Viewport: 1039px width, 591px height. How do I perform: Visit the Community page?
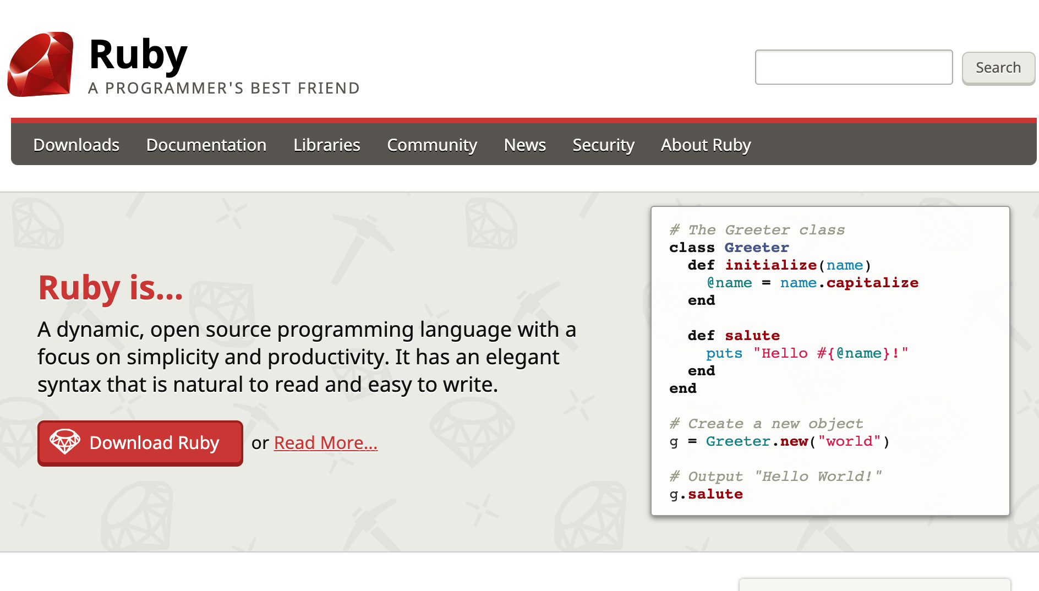point(432,145)
